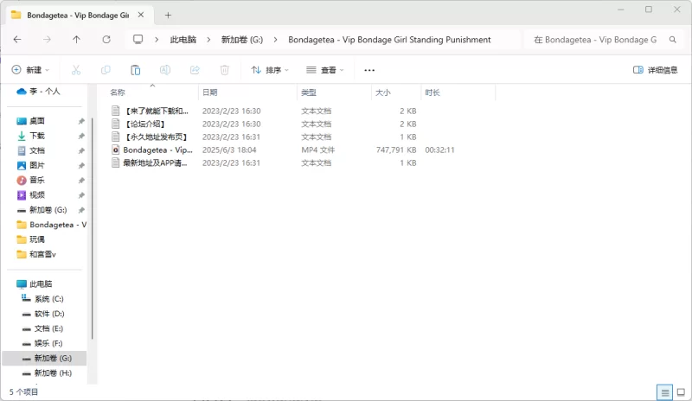Collapse the 此电脑 tree in sidebar

coord(9,283)
